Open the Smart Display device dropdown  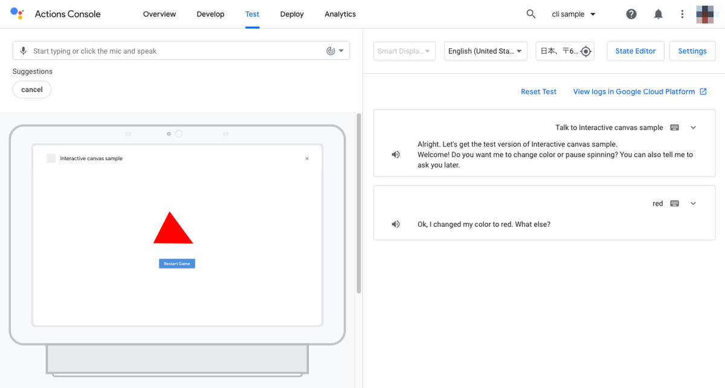click(x=405, y=51)
